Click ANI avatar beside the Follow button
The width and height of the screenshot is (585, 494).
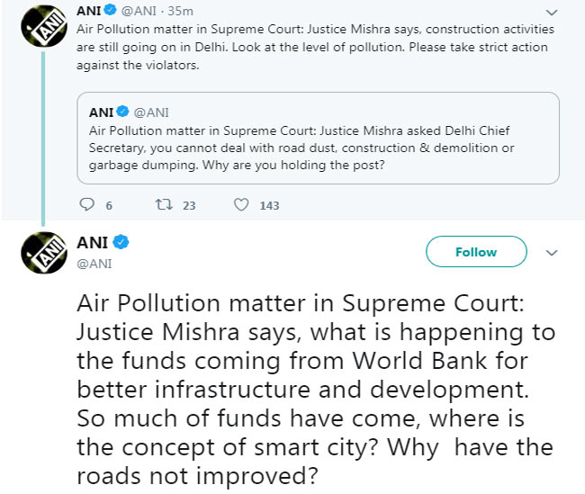coord(41,251)
